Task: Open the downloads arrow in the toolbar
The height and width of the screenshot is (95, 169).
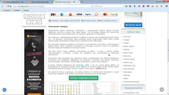Action: pos(135,6)
